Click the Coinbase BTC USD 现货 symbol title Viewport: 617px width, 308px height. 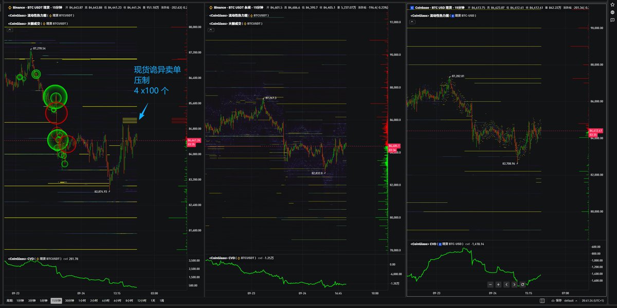pyautogui.click(x=439, y=8)
